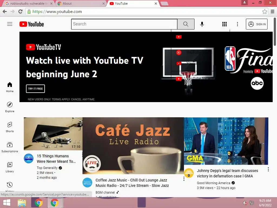Click the YouTube TV banner headline

click(x=84, y=67)
